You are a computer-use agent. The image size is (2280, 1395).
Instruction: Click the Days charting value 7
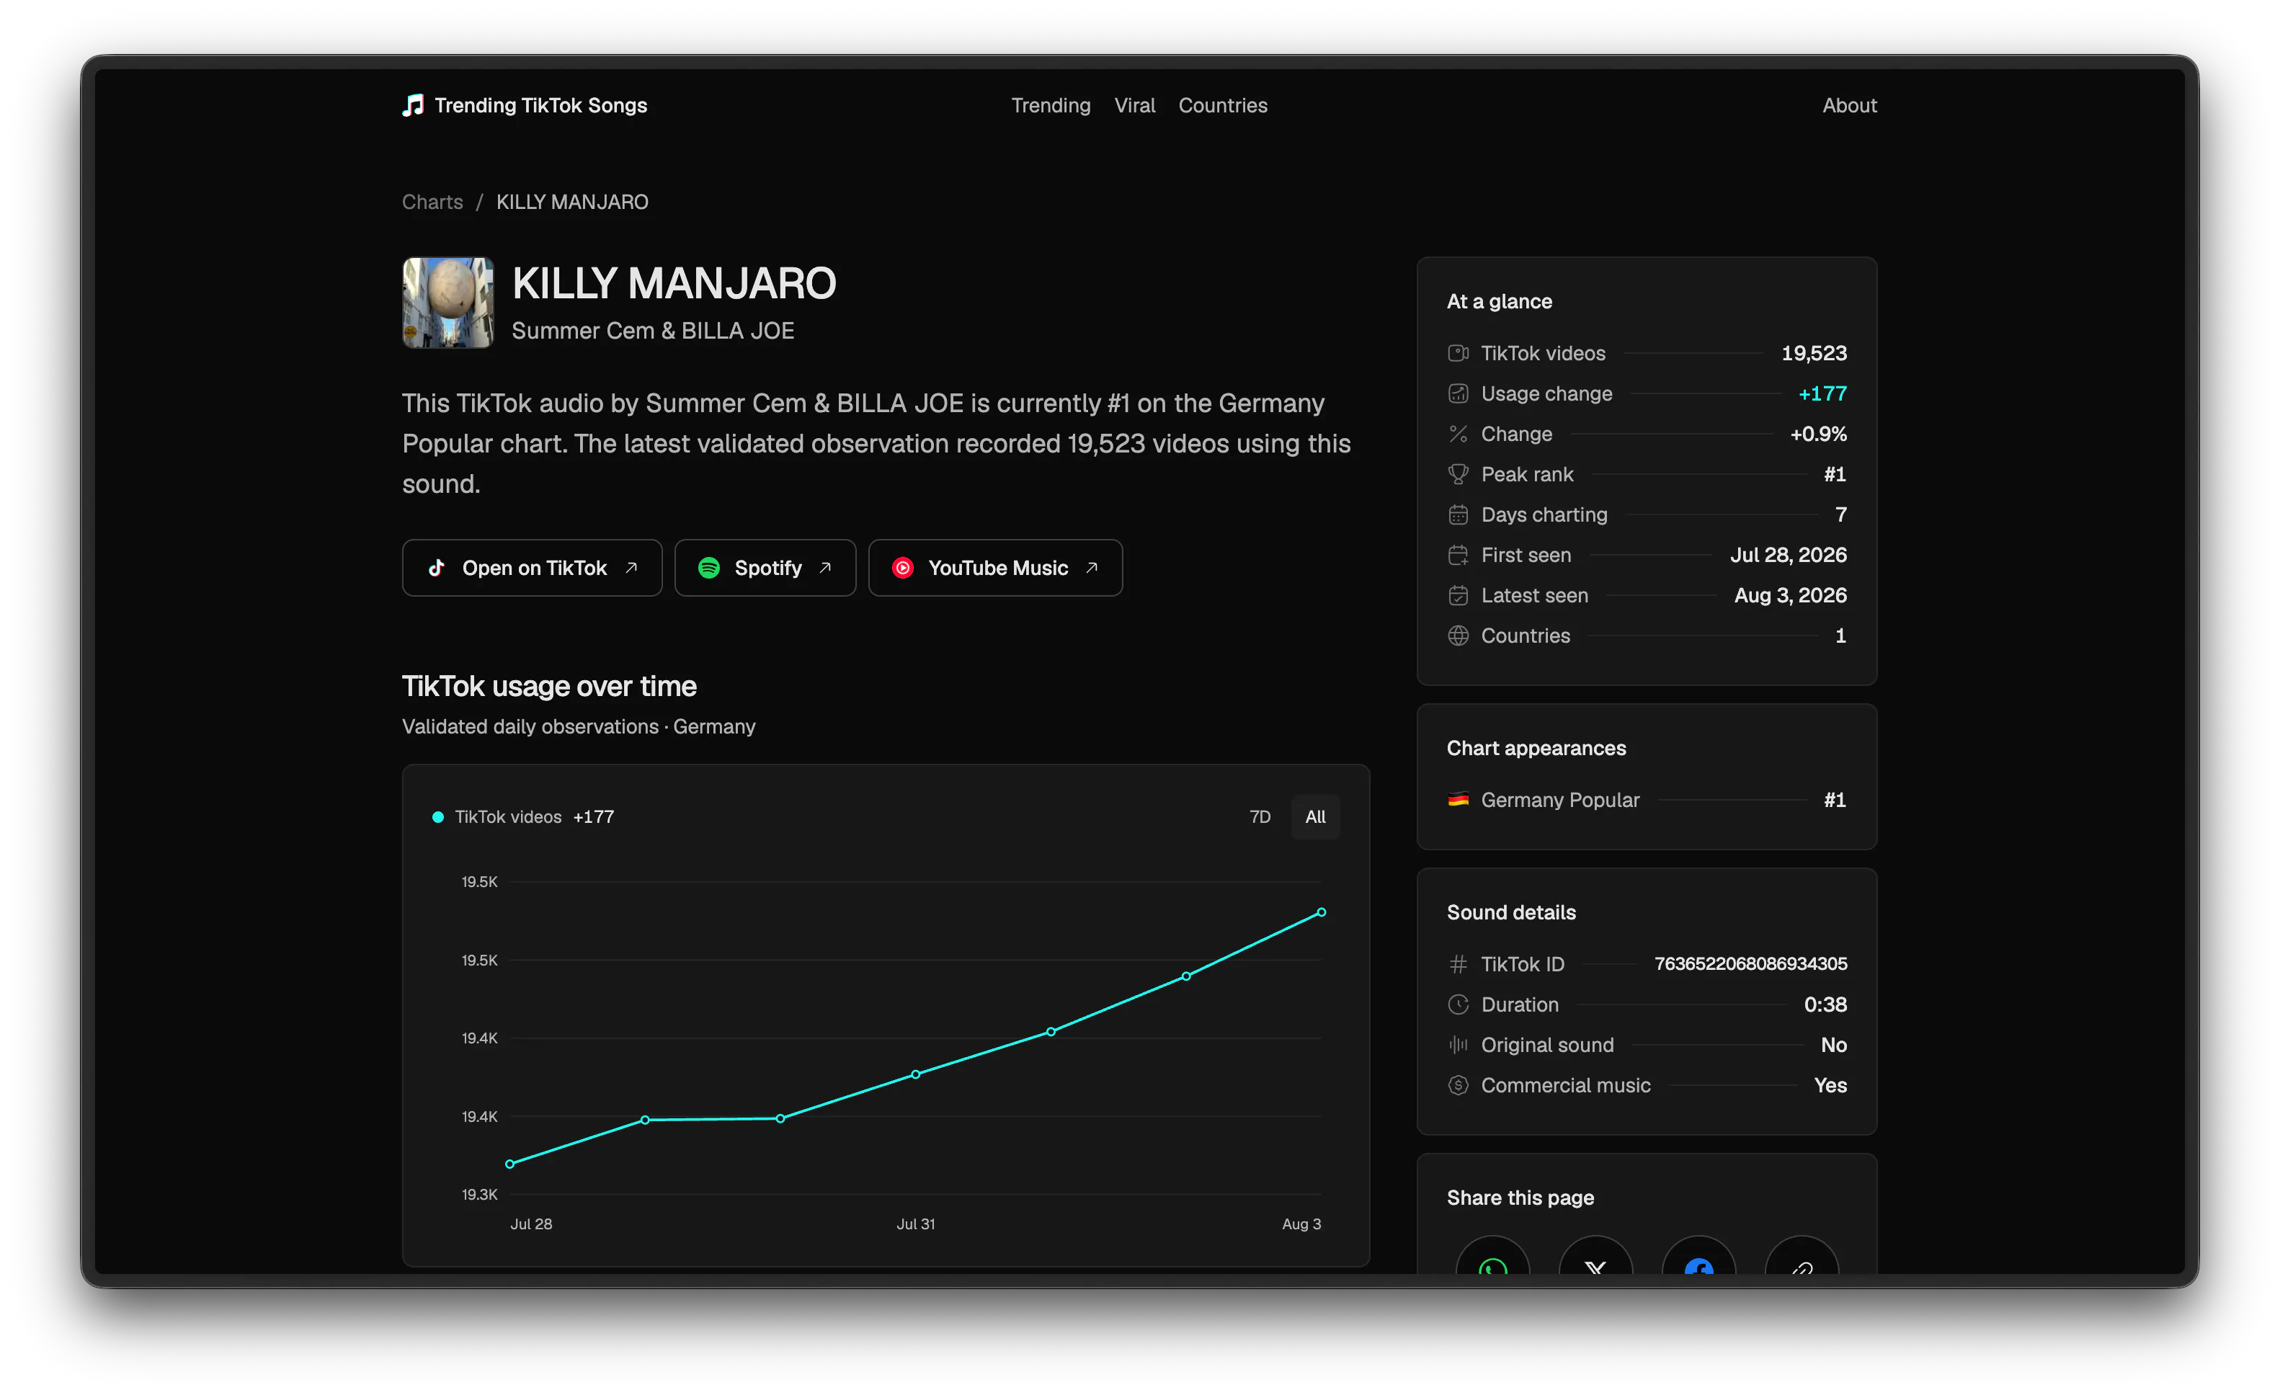[x=1840, y=514]
